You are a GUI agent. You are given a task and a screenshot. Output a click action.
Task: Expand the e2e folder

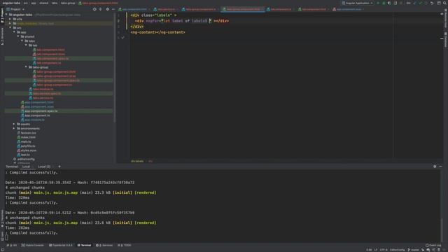pos(10,19)
